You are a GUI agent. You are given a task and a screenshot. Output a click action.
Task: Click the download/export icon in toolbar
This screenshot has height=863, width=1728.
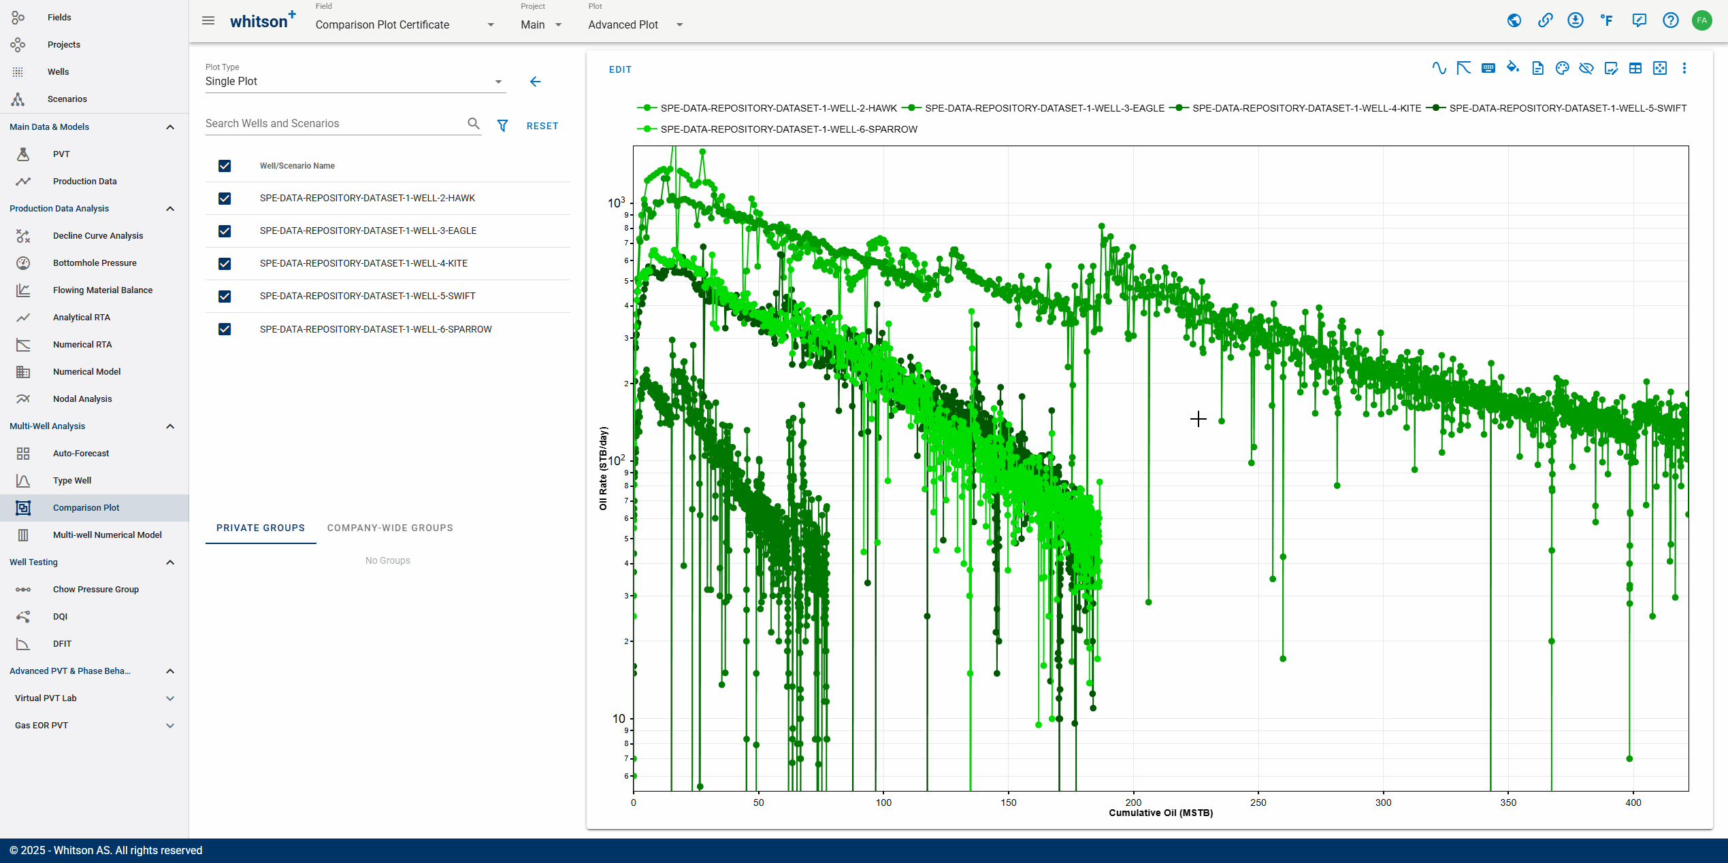1536,69
